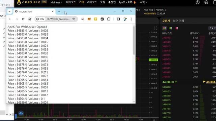Open the MetaMask fox extension

click(89, 19)
